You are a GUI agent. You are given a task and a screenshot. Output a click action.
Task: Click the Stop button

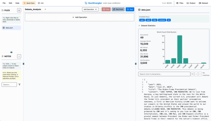coord(106,9)
